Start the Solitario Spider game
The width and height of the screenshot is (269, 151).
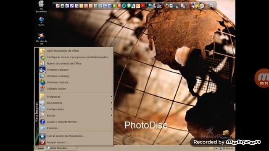coord(76,89)
